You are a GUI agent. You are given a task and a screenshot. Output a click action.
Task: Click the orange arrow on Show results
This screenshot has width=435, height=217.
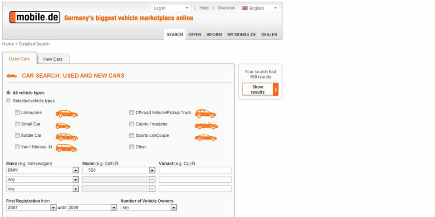[x=276, y=89]
